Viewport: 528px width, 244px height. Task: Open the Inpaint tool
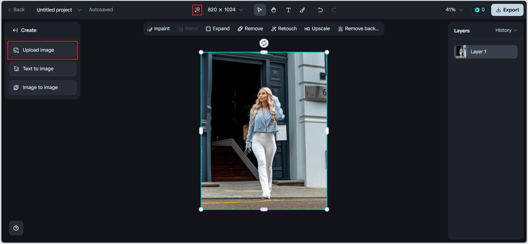[x=158, y=28]
